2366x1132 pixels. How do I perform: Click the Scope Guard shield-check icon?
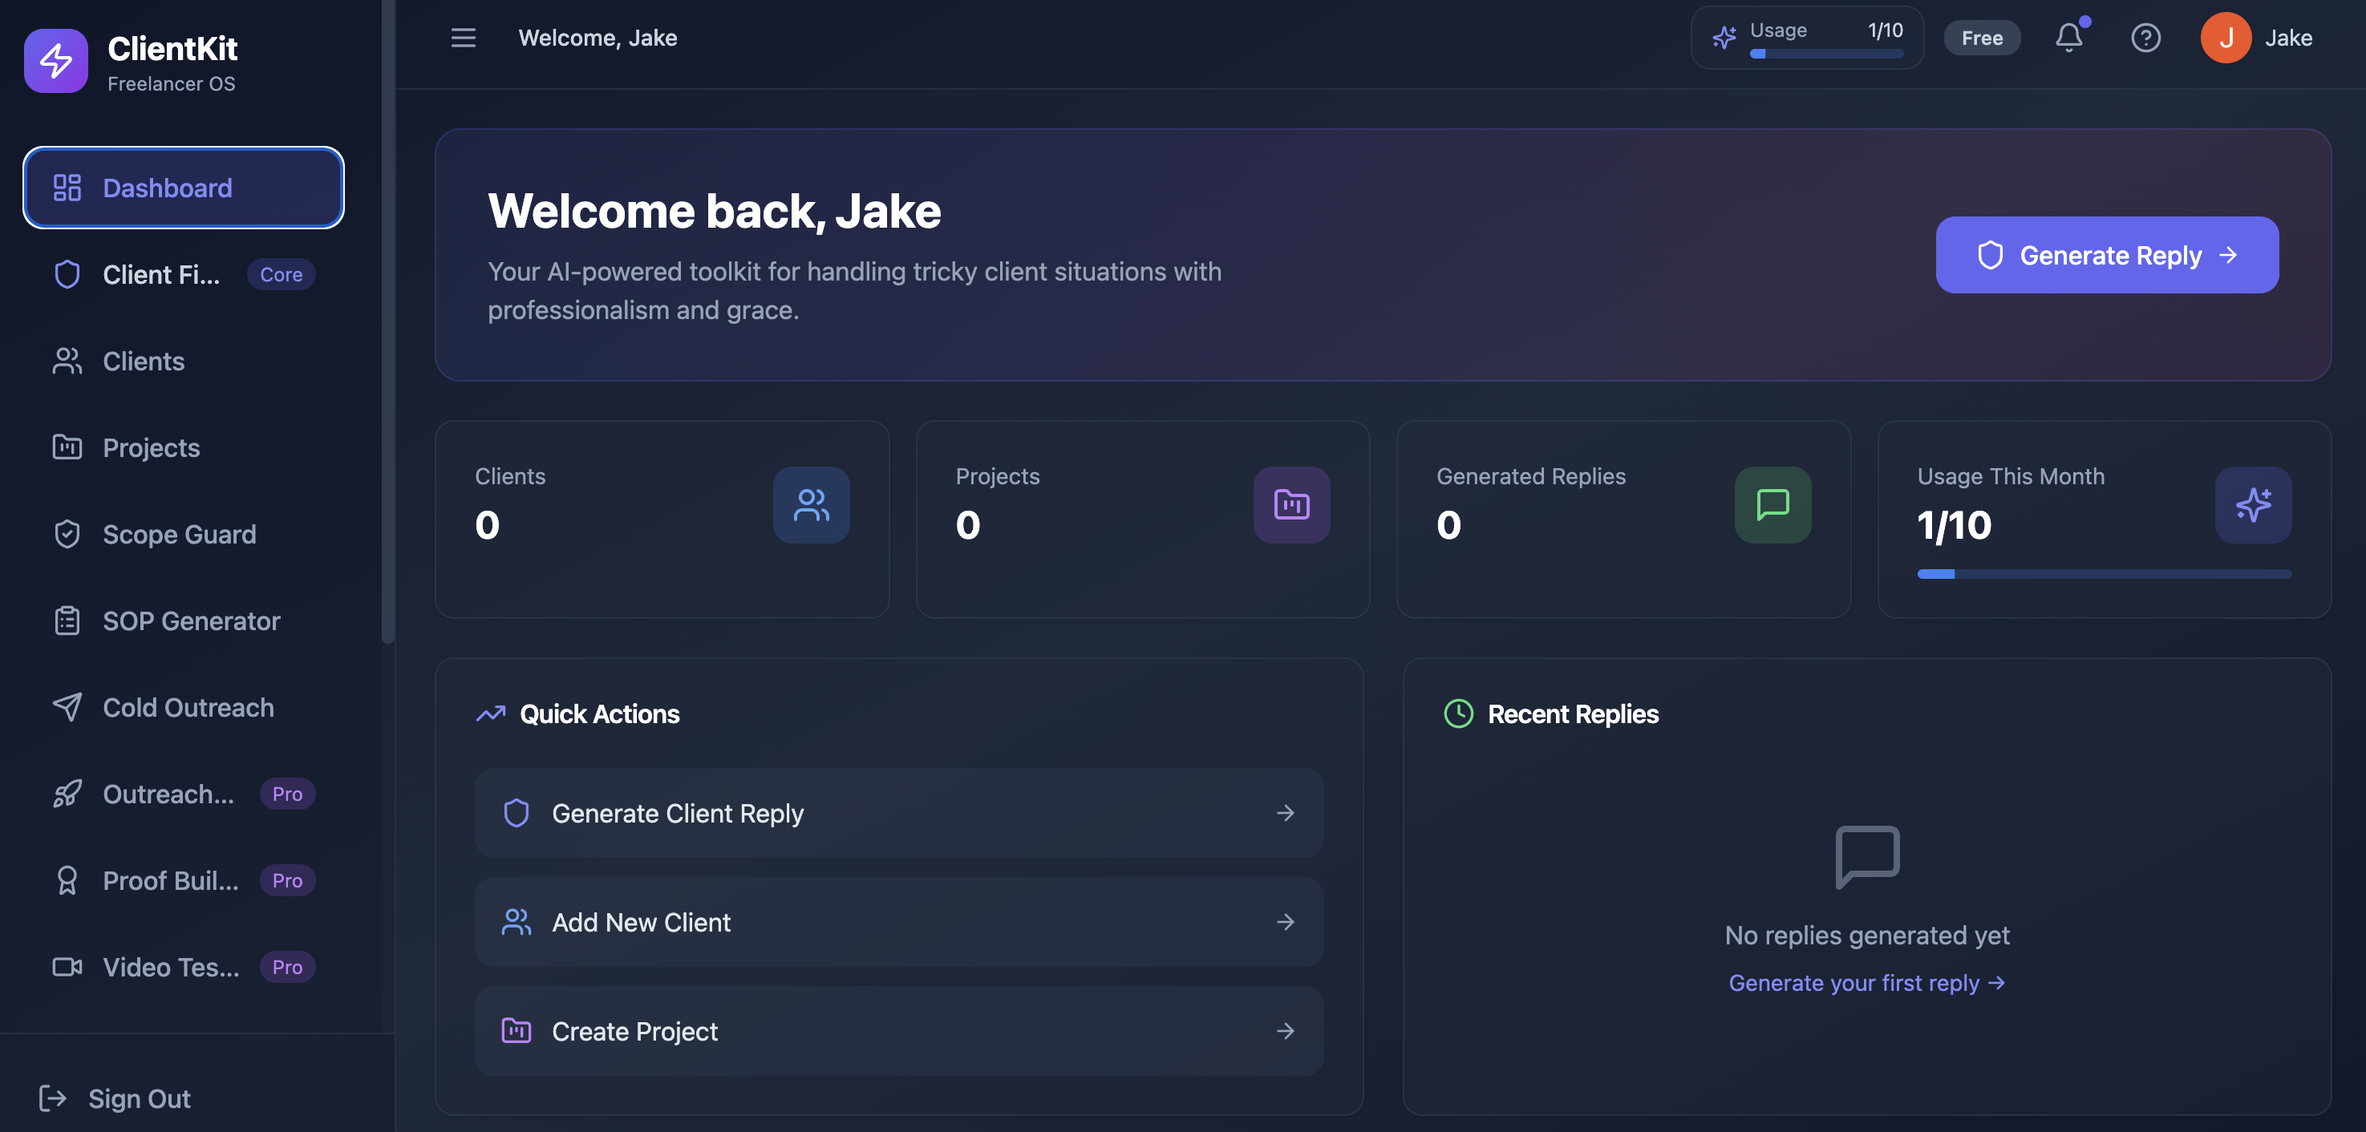(x=66, y=533)
